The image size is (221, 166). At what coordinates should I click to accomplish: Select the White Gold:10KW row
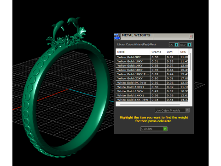click(x=151, y=91)
